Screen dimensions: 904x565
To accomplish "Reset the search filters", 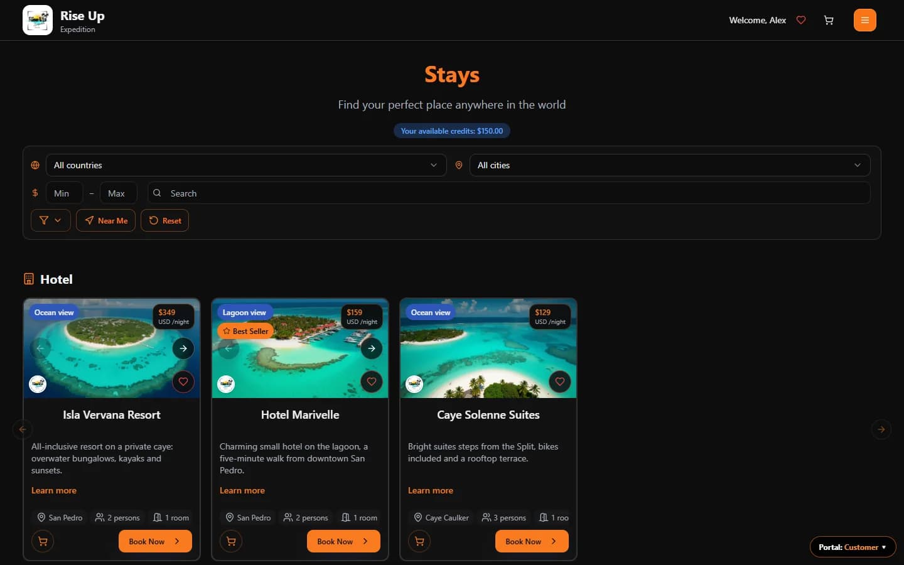I will 164,220.
